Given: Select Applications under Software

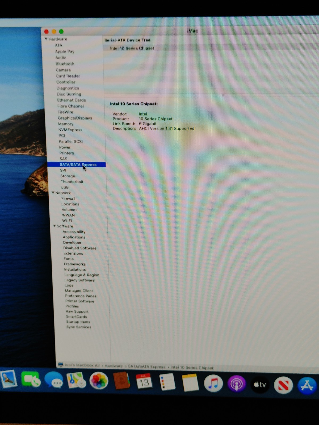Looking at the screenshot, I should tap(74, 237).
